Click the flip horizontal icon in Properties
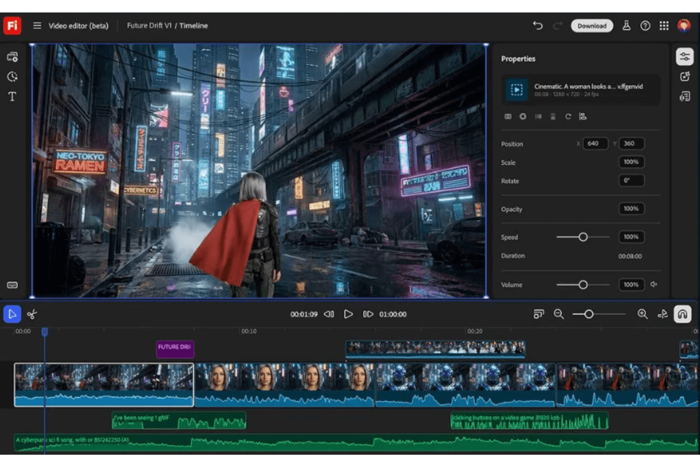The width and height of the screenshot is (700, 467). 538,116
